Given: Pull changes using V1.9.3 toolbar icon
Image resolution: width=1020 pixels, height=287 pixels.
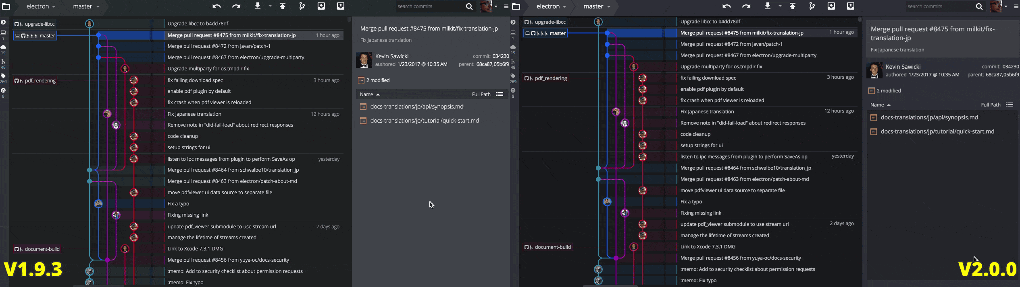Looking at the screenshot, I should [258, 6].
